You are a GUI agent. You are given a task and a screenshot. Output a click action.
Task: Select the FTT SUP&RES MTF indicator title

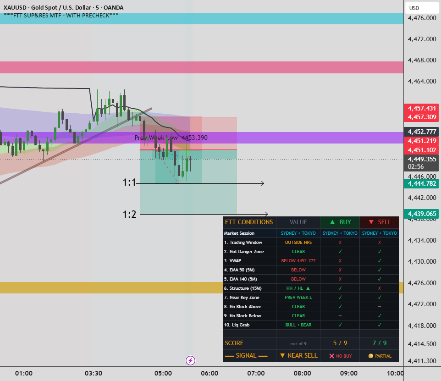point(61,16)
